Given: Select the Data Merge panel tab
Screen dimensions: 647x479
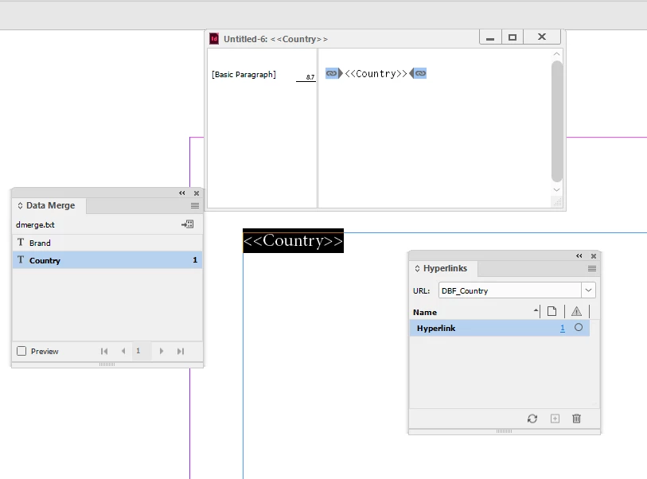Looking at the screenshot, I should (x=50, y=205).
